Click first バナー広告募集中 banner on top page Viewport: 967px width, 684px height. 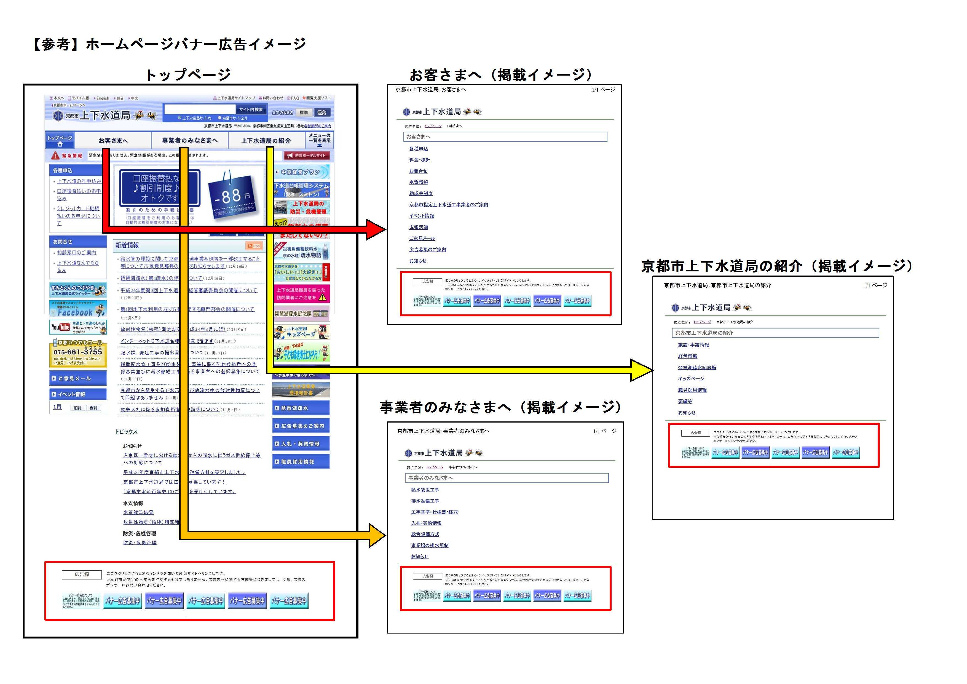122,601
